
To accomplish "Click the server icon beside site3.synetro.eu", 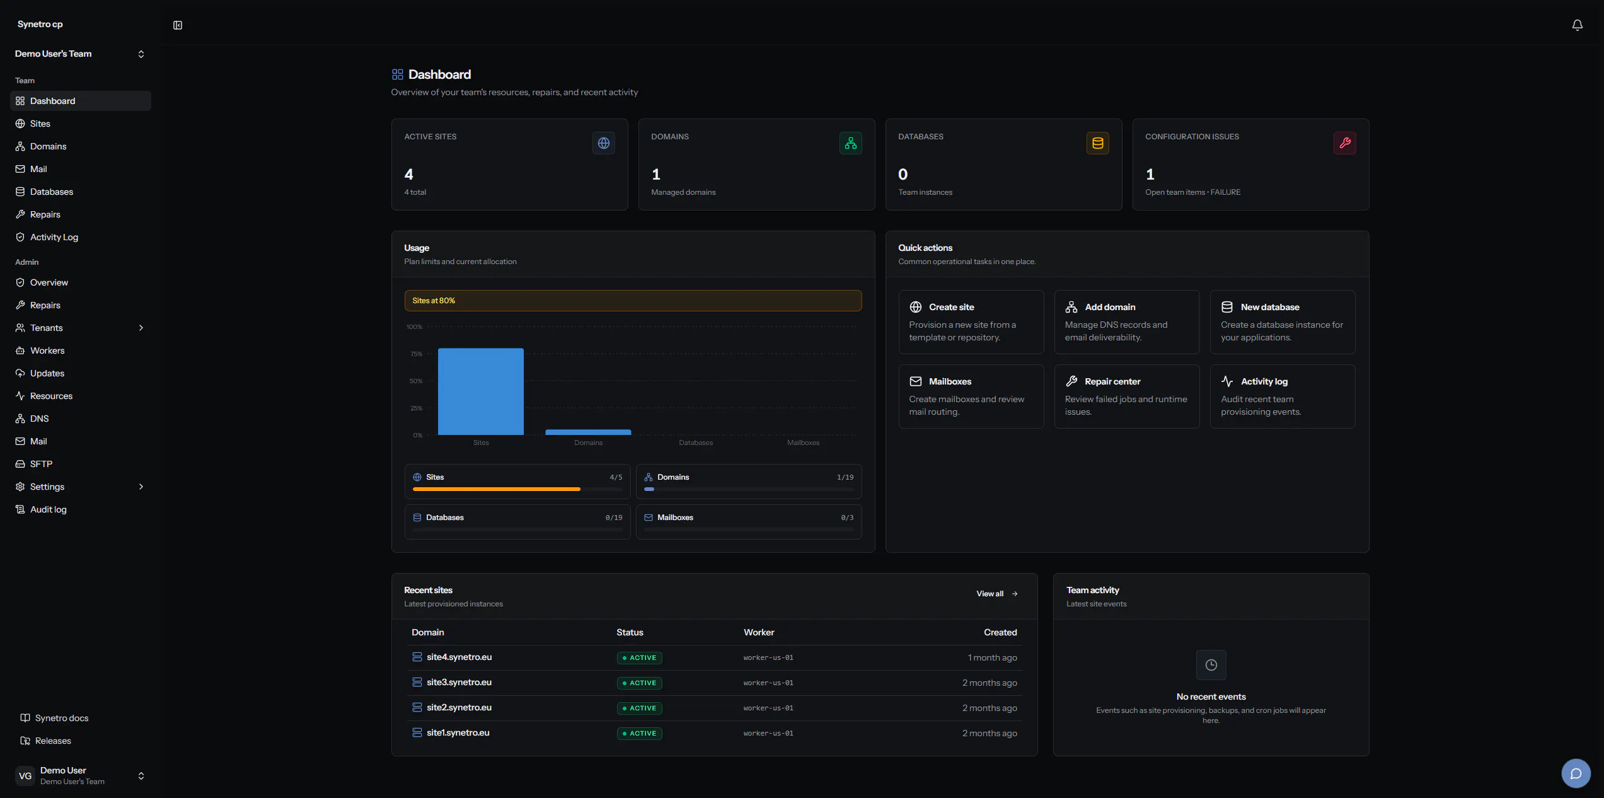I will click(x=417, y=682).
